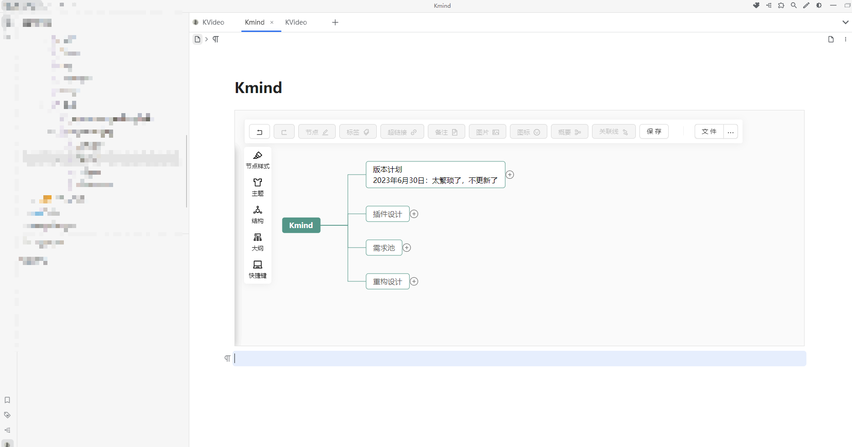Image resolution: width=852 pixels, height=447 pixels.
Task: Expand the tab list chevron
Action: [846, 22]
